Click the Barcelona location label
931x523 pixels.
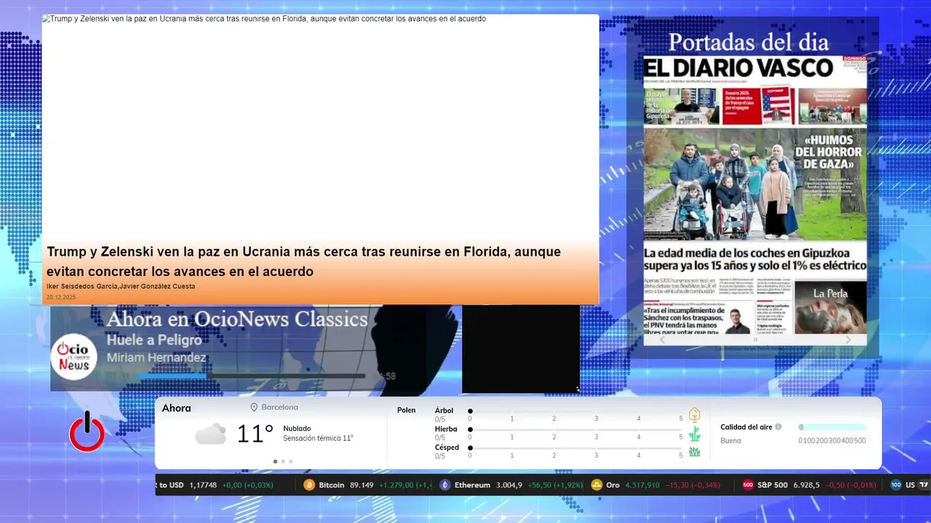[x=279, y=408]
